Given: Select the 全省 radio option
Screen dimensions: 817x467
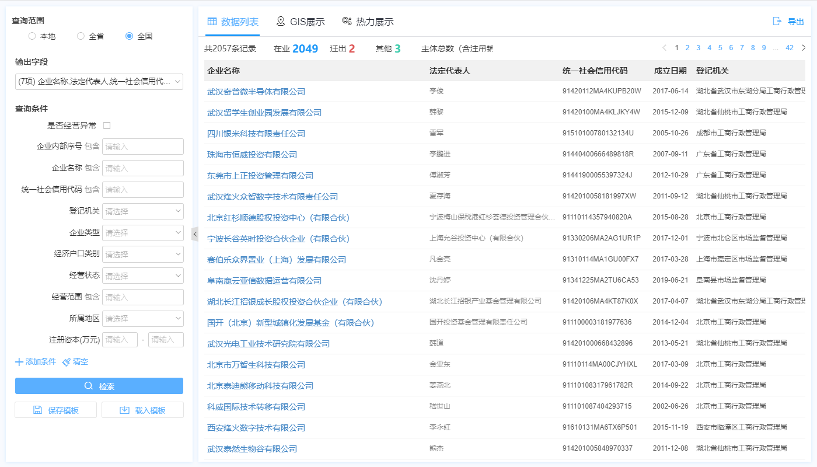Looking at the screenshot, I should tap(81, 36).
